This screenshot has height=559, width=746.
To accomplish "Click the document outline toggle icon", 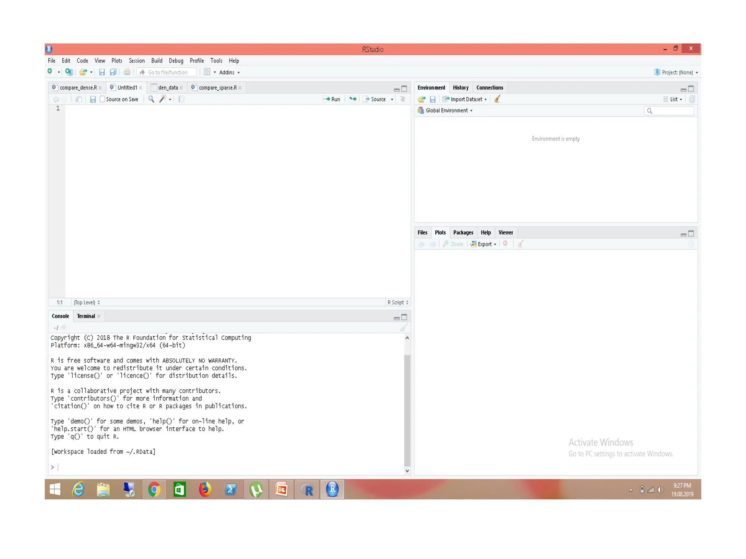I will (403, 99).
